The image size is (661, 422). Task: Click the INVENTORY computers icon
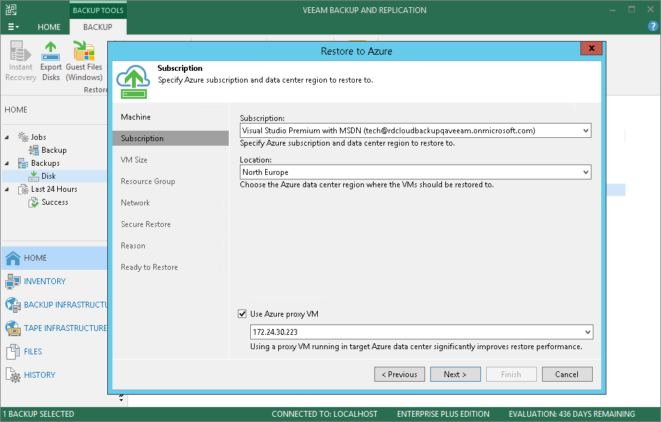(x=13, y=281)
